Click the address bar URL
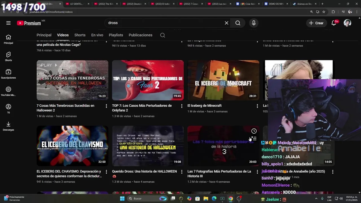This screenshot has height=203, width=361. pyautogui.click(x=51, y=12)
